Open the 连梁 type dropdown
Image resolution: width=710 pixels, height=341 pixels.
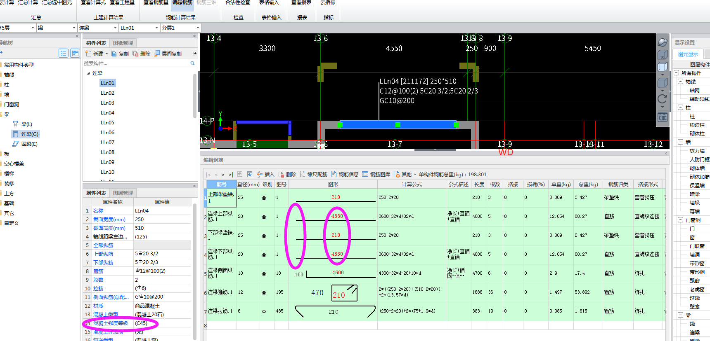pos(115,28)
